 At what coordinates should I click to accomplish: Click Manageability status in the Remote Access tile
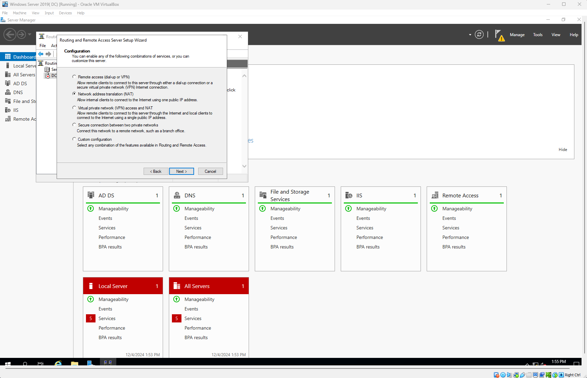[x=457, y=209]
